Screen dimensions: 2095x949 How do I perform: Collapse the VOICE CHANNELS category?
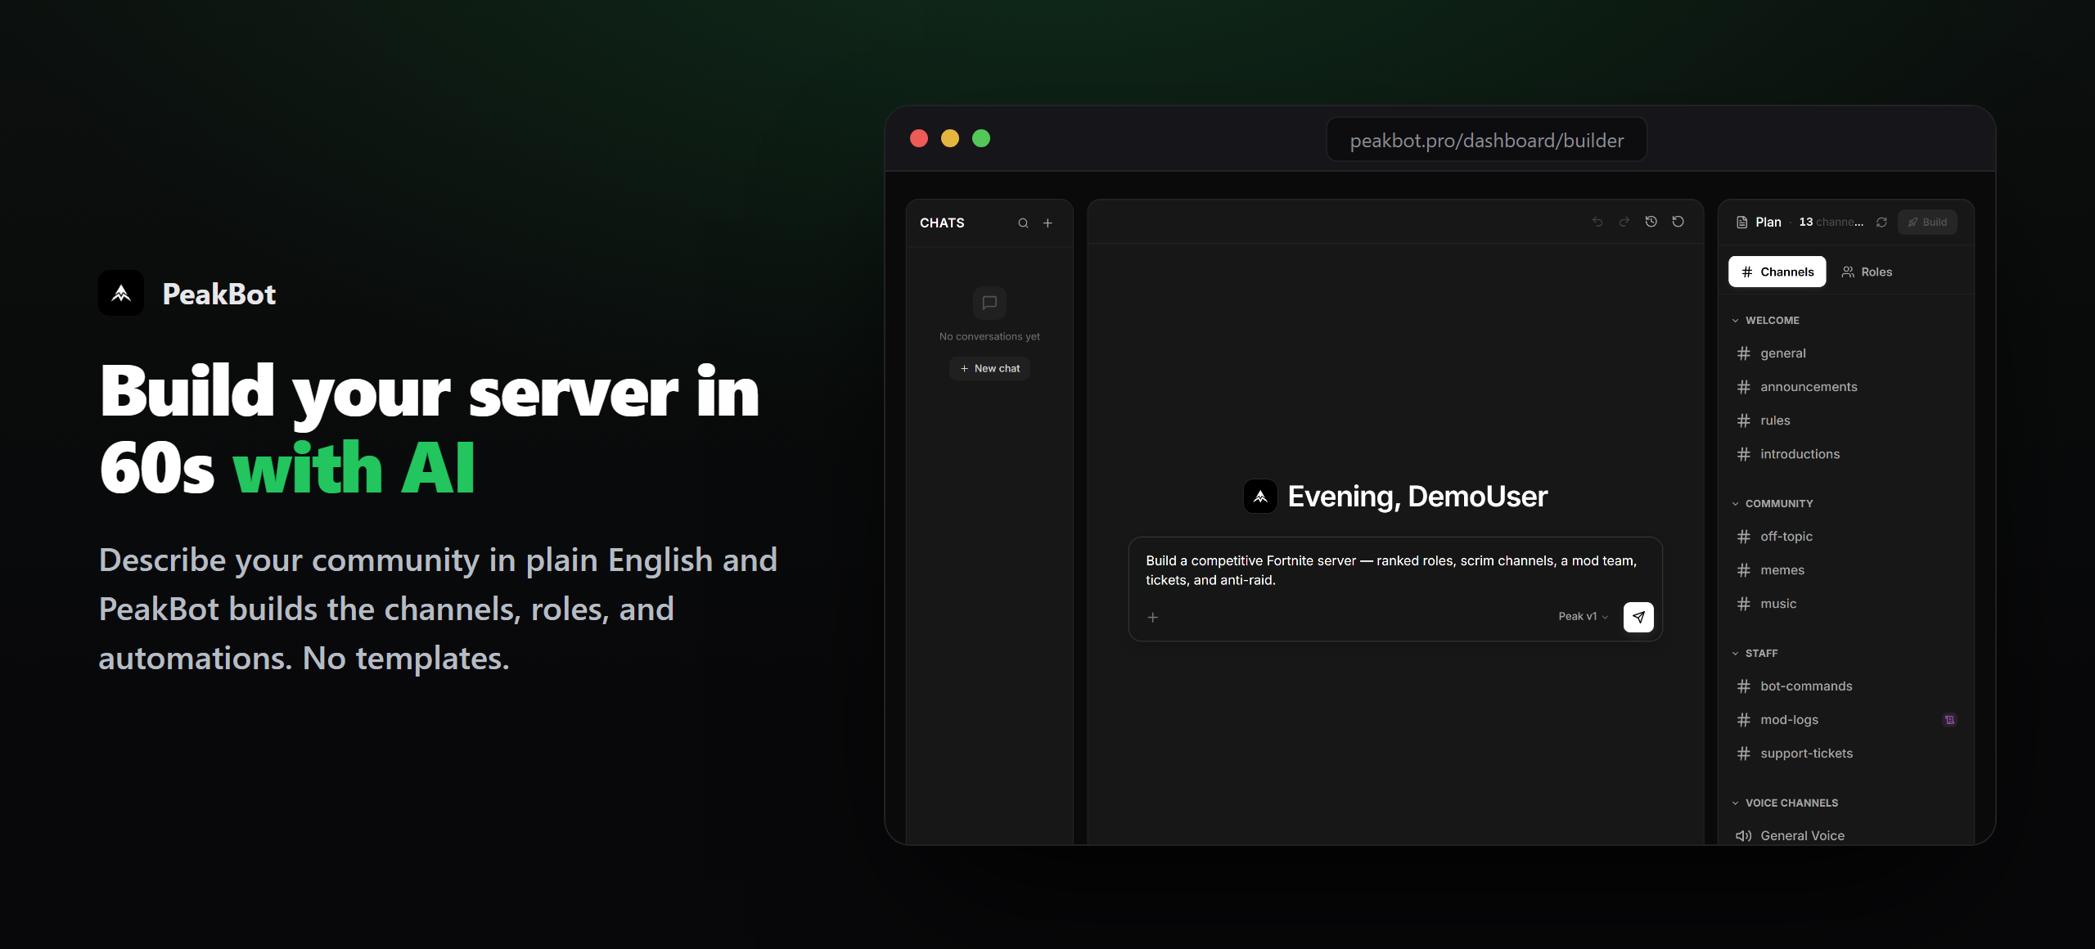coord(1785,803)
